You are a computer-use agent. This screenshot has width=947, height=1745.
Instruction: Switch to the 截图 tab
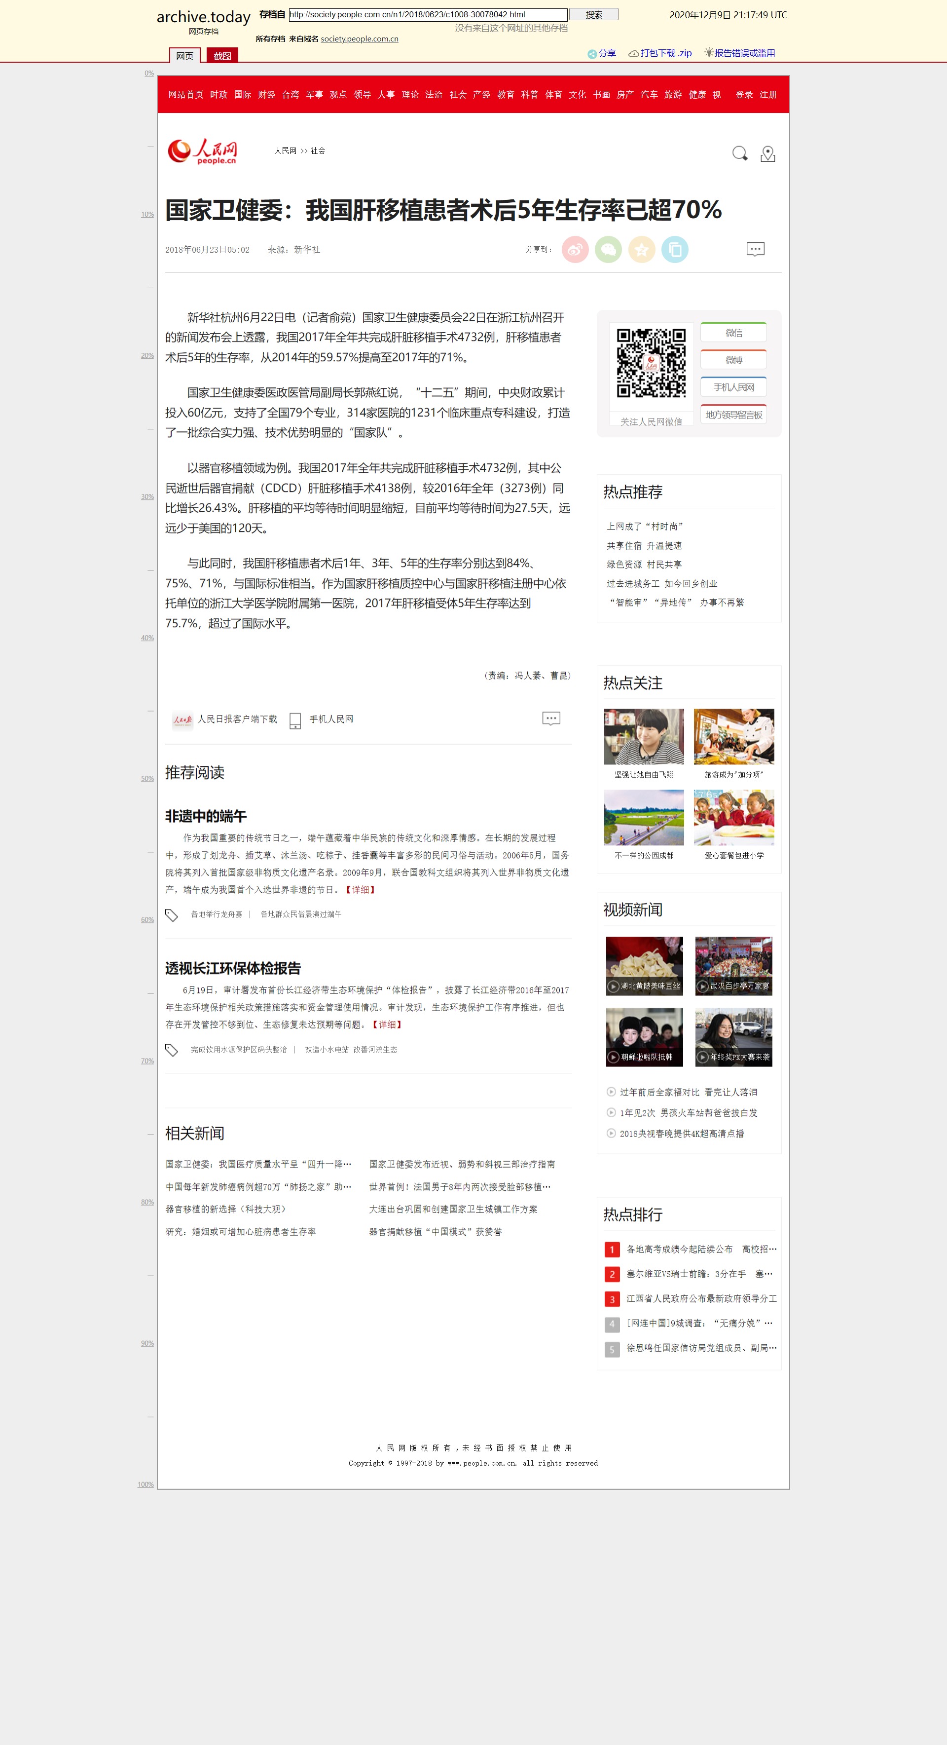[x=222, y=56]
